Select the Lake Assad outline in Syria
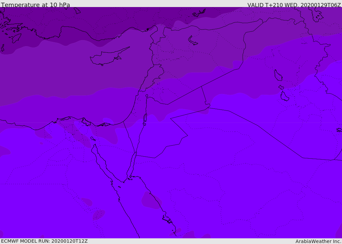 click(193, 41)
